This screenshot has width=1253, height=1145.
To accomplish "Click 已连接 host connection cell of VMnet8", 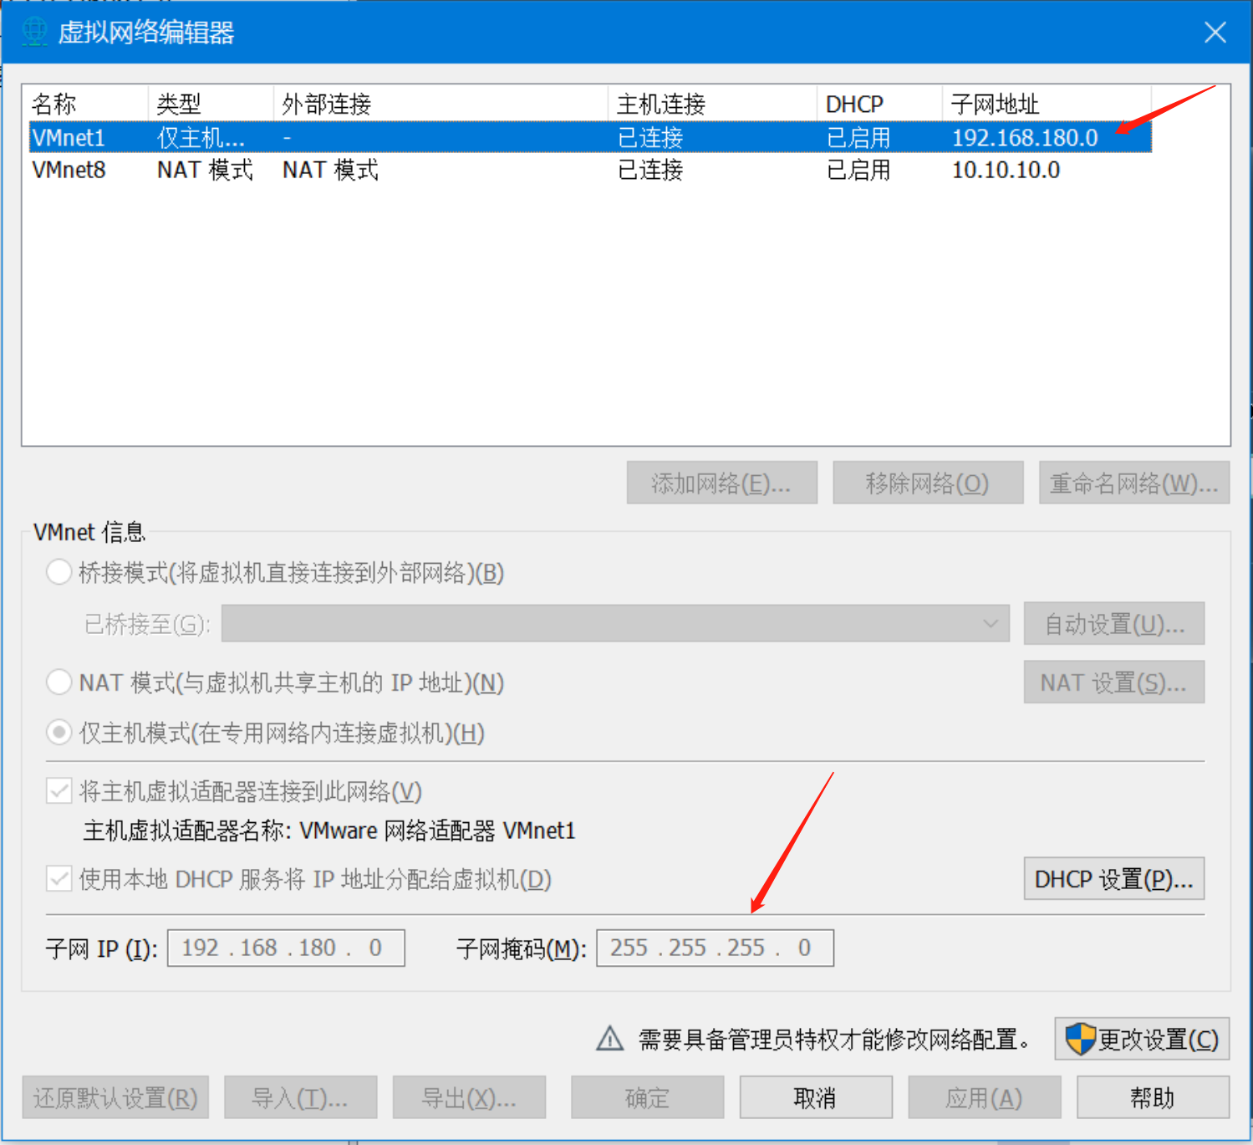I will (x=650, y=170).
